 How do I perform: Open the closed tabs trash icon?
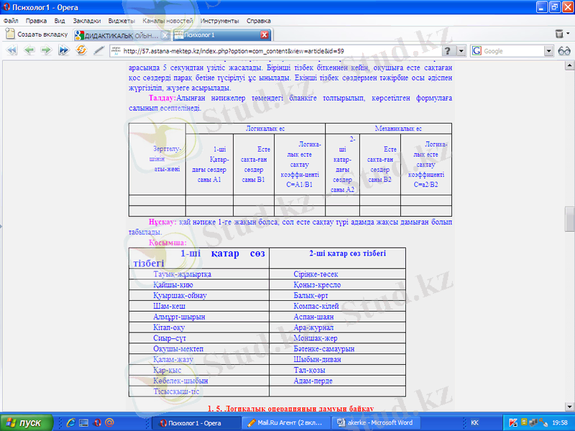560,34
